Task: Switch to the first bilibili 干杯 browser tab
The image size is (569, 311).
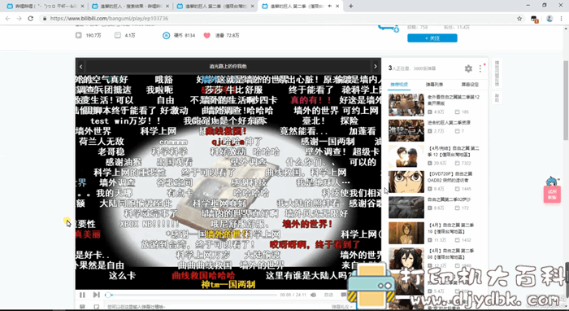Action: point(46,7)
